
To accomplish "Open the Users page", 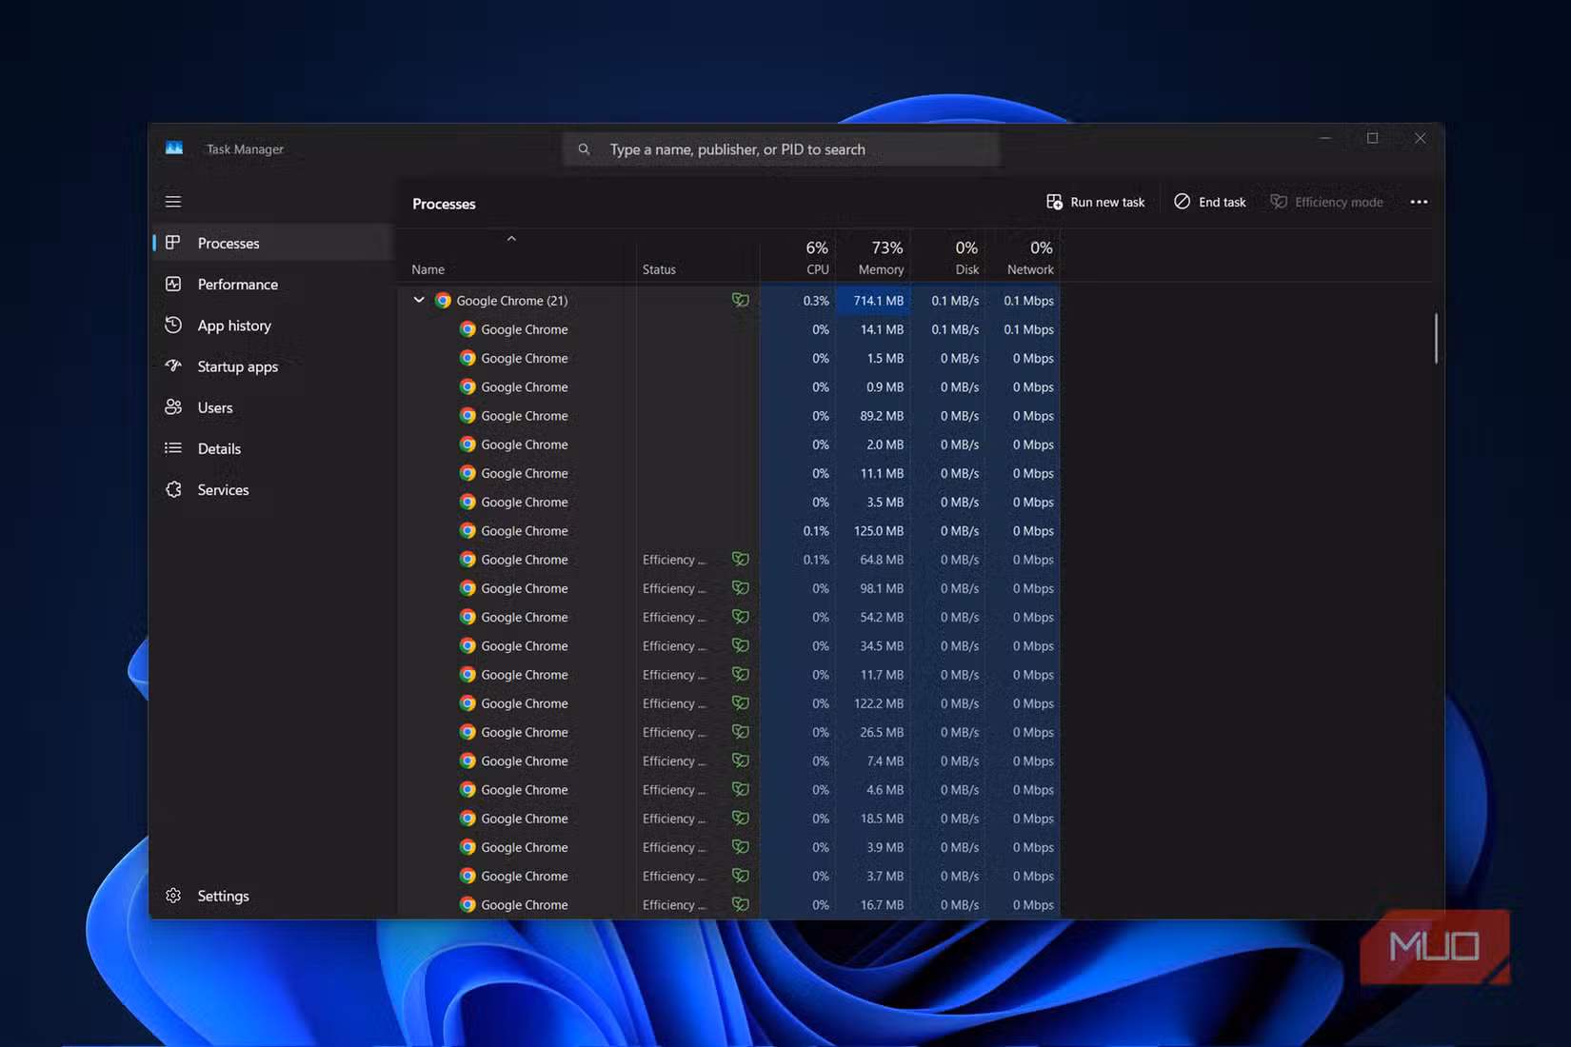I will click(273, 407).
